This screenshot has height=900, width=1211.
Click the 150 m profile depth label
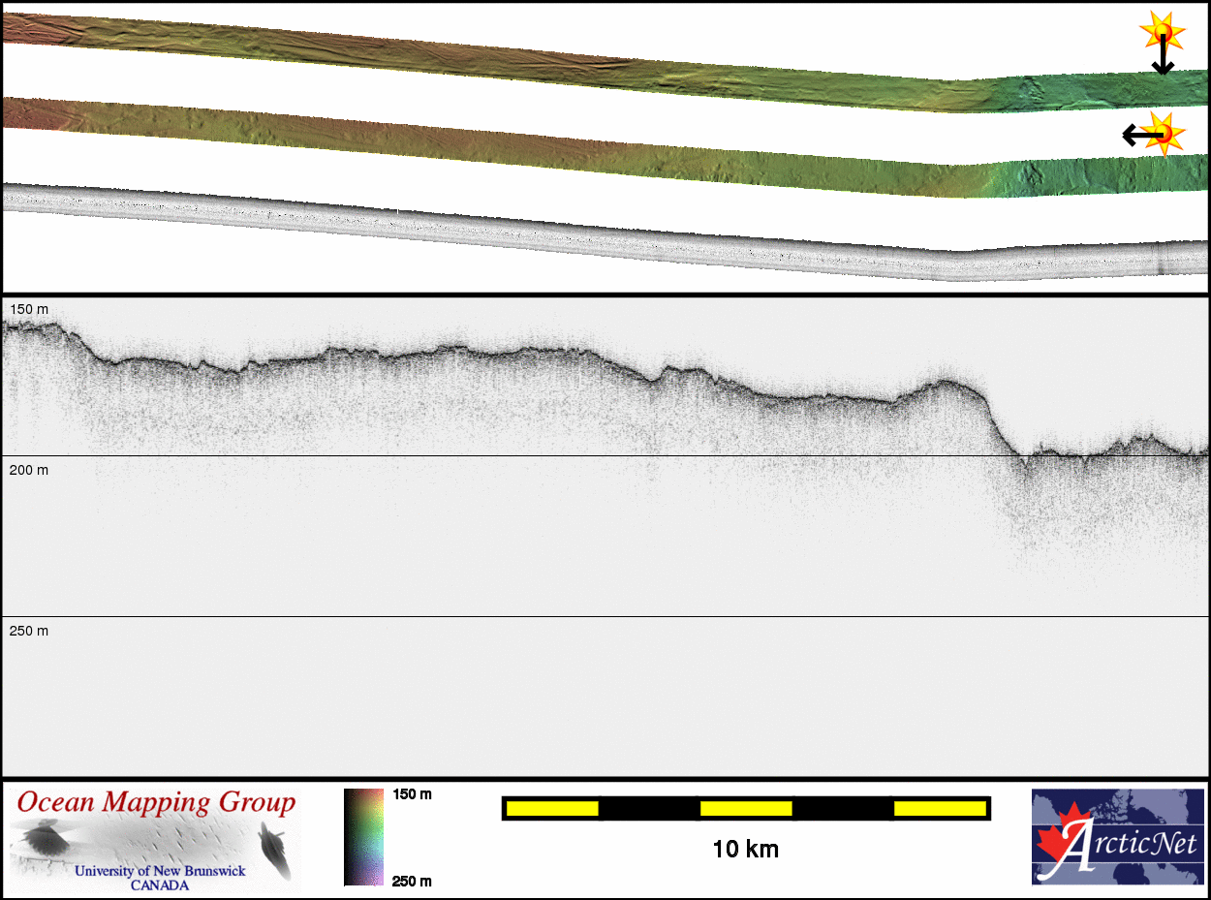point(29,309)
